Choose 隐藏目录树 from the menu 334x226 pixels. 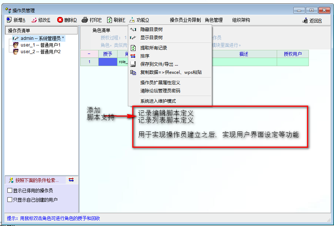coord(151,29)
